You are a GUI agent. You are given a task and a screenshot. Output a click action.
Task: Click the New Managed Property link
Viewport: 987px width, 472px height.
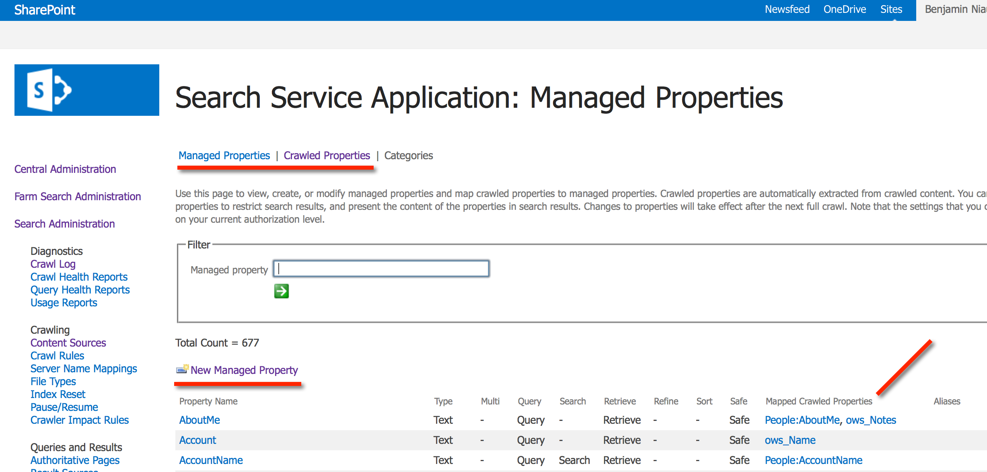coord(244,370)
